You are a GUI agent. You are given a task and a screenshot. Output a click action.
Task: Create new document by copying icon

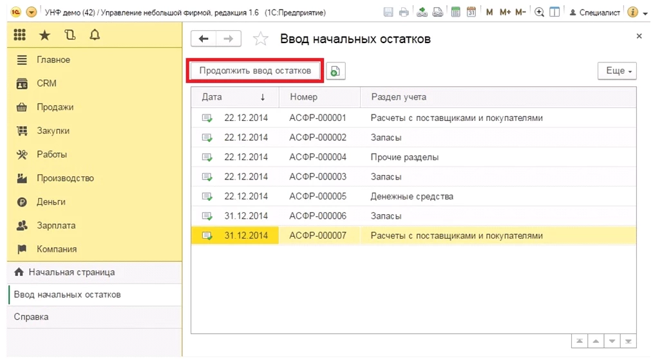pos(336,71)
